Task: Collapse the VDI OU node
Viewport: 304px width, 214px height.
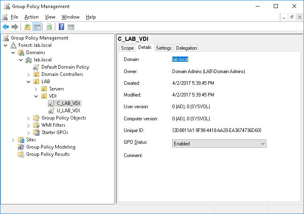Action: coord(36,96)
